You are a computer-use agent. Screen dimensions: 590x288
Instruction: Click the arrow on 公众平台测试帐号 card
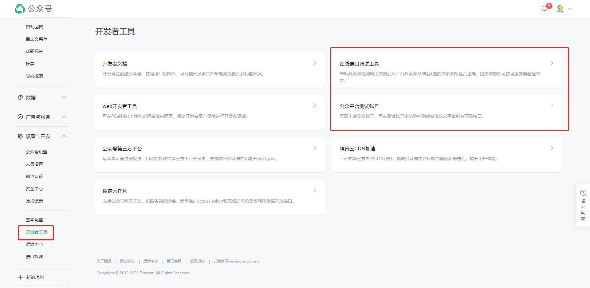[x=552, y=105]
